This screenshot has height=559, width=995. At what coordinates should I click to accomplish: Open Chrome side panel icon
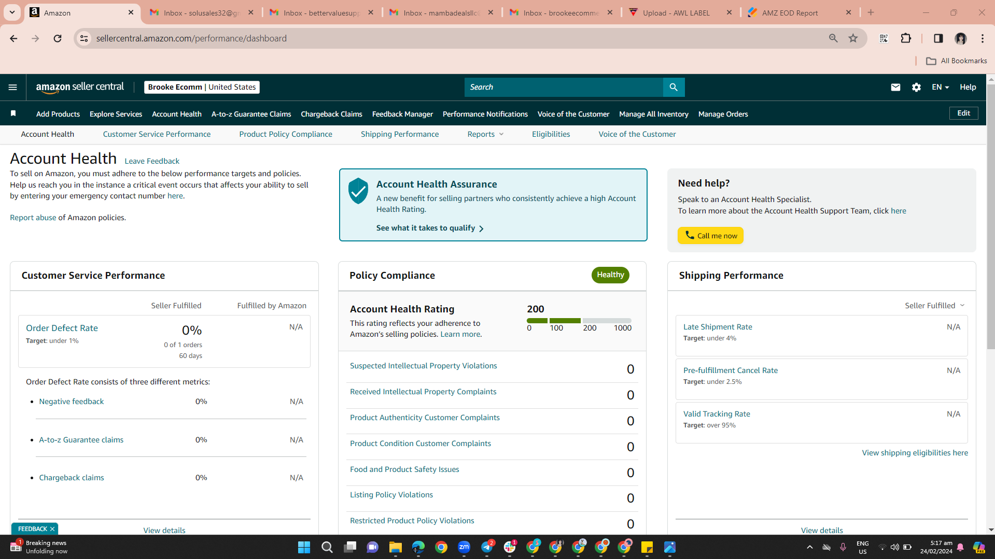tap(938, 38)
